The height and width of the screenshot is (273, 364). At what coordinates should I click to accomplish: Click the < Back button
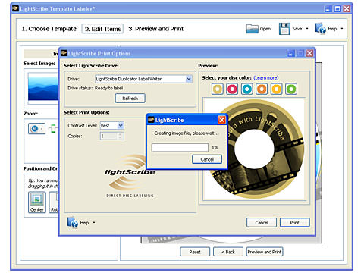[x=228, y=252]
